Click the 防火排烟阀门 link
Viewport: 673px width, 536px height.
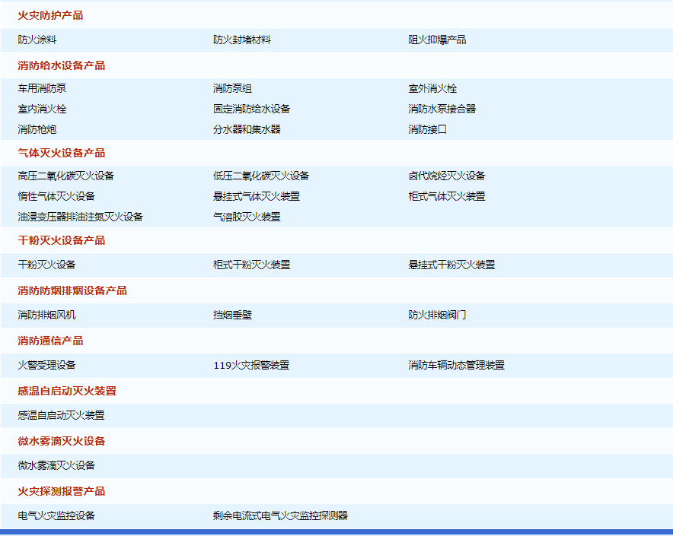(437, 315)
